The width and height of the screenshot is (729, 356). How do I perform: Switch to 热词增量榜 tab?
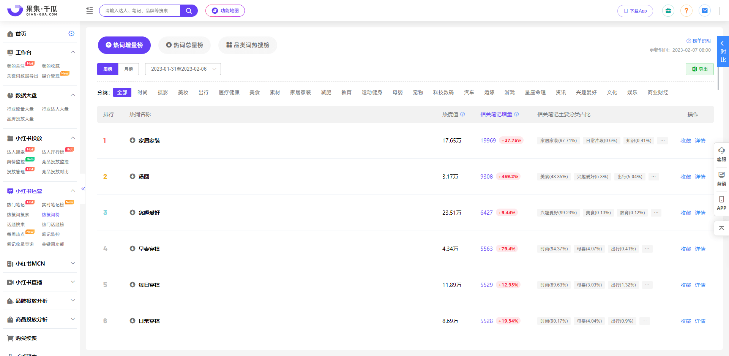click(124, 45)
